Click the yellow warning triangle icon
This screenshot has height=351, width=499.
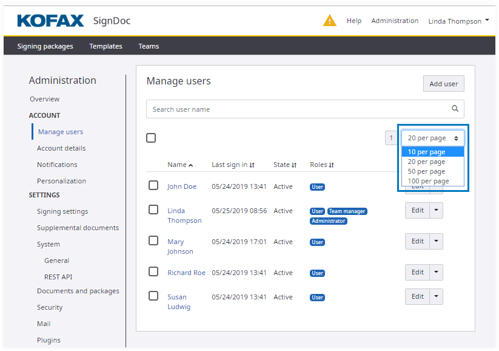click(x=329, y=21)
